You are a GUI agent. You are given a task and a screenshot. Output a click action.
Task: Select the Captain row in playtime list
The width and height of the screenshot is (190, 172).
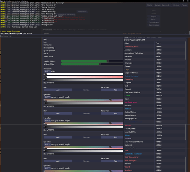pyautogui.click(x=155, y=66)
